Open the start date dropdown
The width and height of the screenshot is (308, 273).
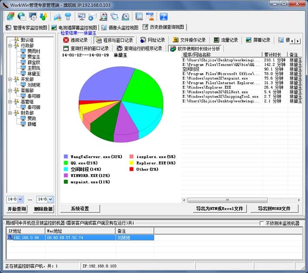coord(20,200)
